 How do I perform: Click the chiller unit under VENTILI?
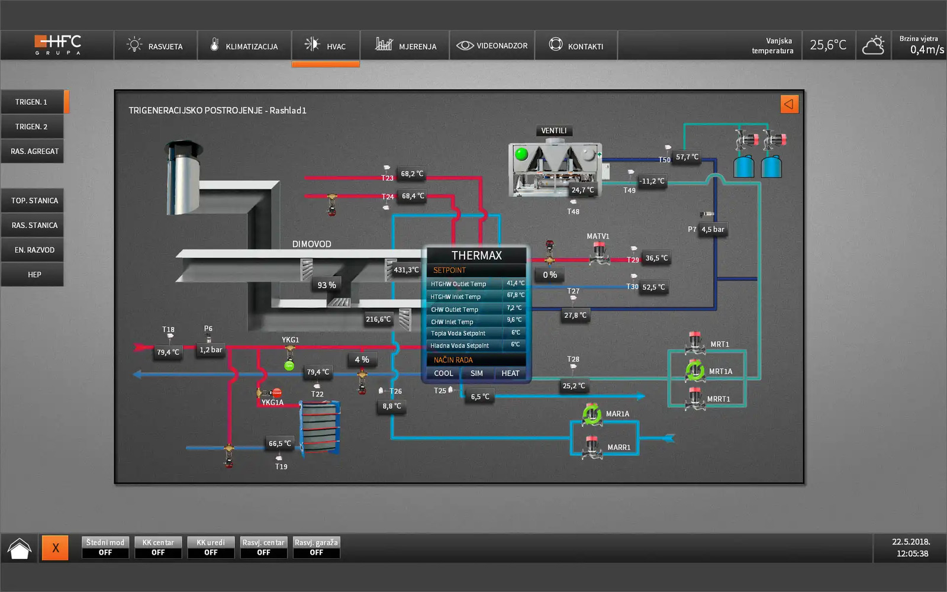pos(555,169)
